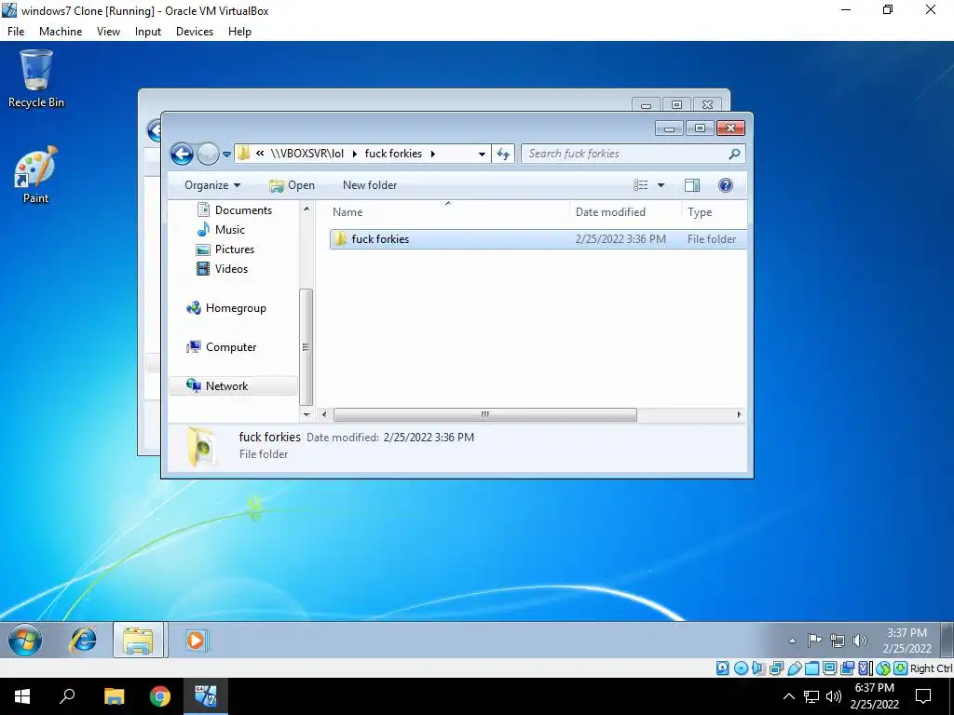Open the VirtualBox File menu
Viewport: 954px width, 715px height.
click(16, 32)
